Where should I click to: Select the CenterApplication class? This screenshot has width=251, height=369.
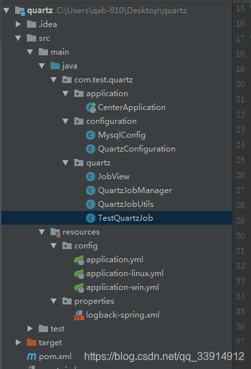coord(131,107)
